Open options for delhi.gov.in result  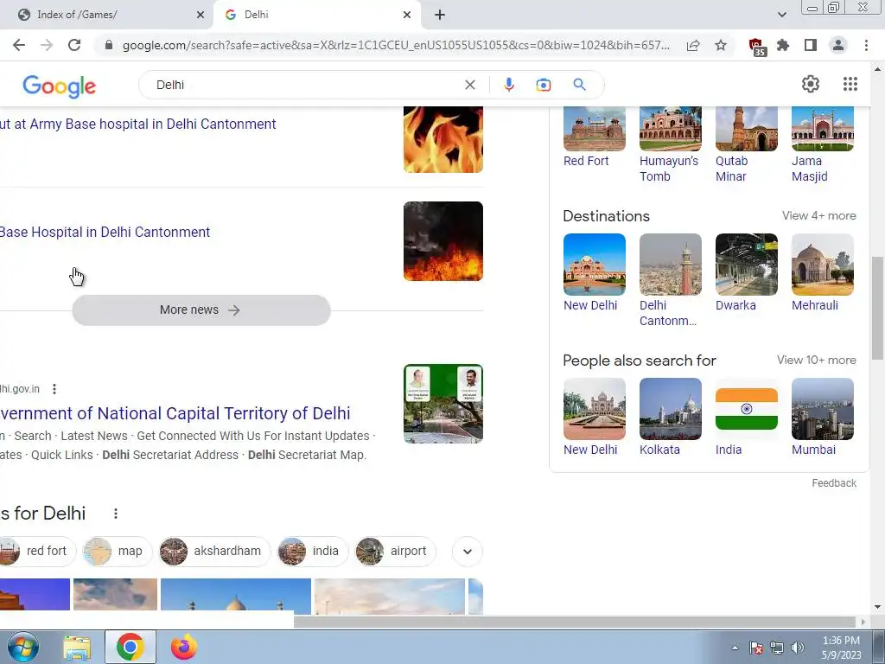54,389
